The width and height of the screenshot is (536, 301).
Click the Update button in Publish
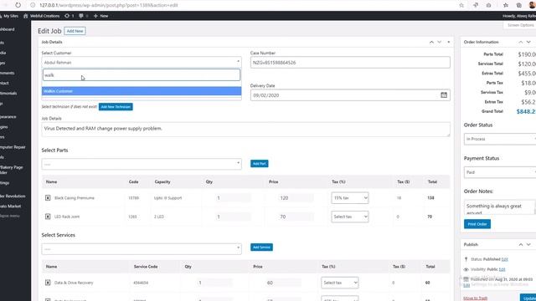tap(528, 298)
